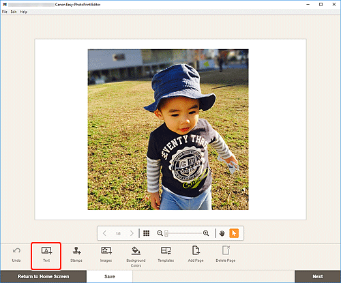Show the thumbnail list grid view
The height and width of the screenshot is (283, 341).
147,233
